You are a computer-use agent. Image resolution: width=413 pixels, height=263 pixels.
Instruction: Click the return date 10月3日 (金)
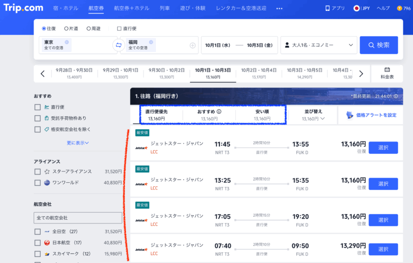[x=260, y=45]
